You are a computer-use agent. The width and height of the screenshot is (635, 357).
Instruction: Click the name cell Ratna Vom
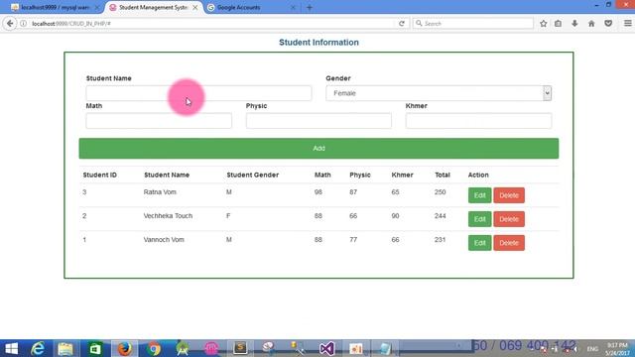click(x=160, y=191)
